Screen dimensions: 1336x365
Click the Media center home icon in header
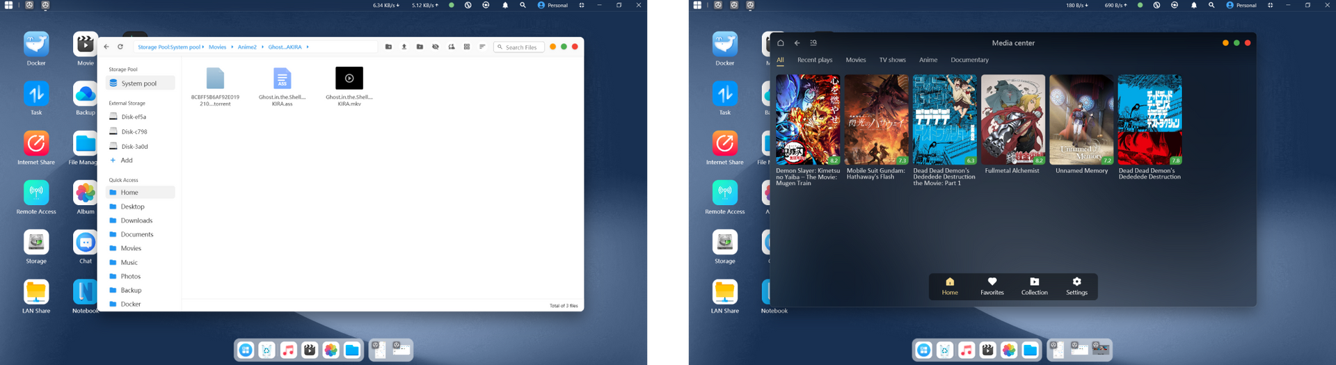(781, 43)
